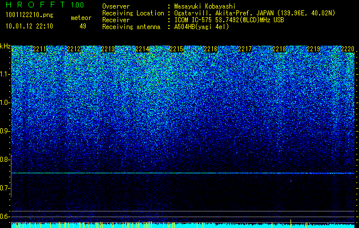Click the 0.8 frequency axis label
Image resolution: width=359 pixels, height=228 pixels.
tap(5, 160)
